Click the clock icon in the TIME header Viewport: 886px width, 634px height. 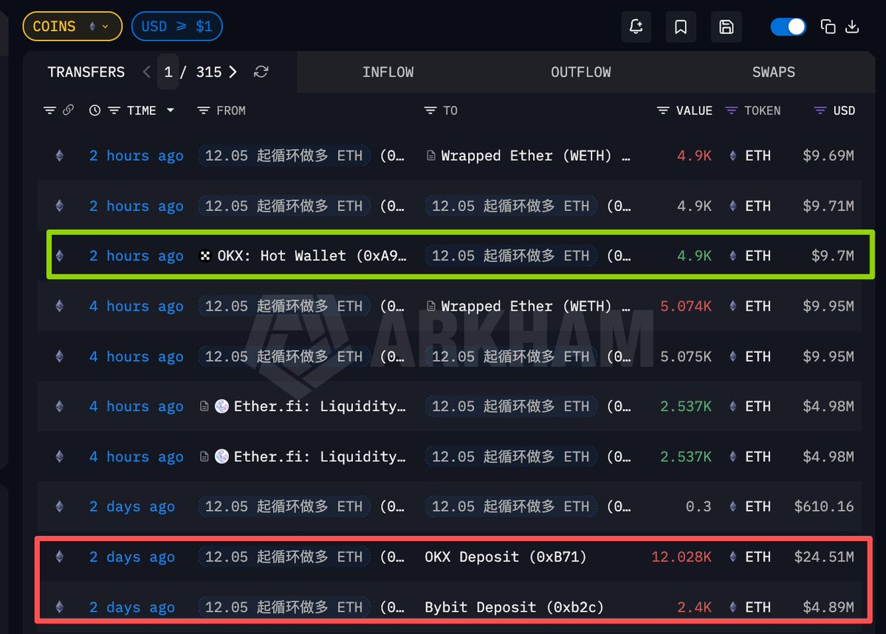point(95,111)
